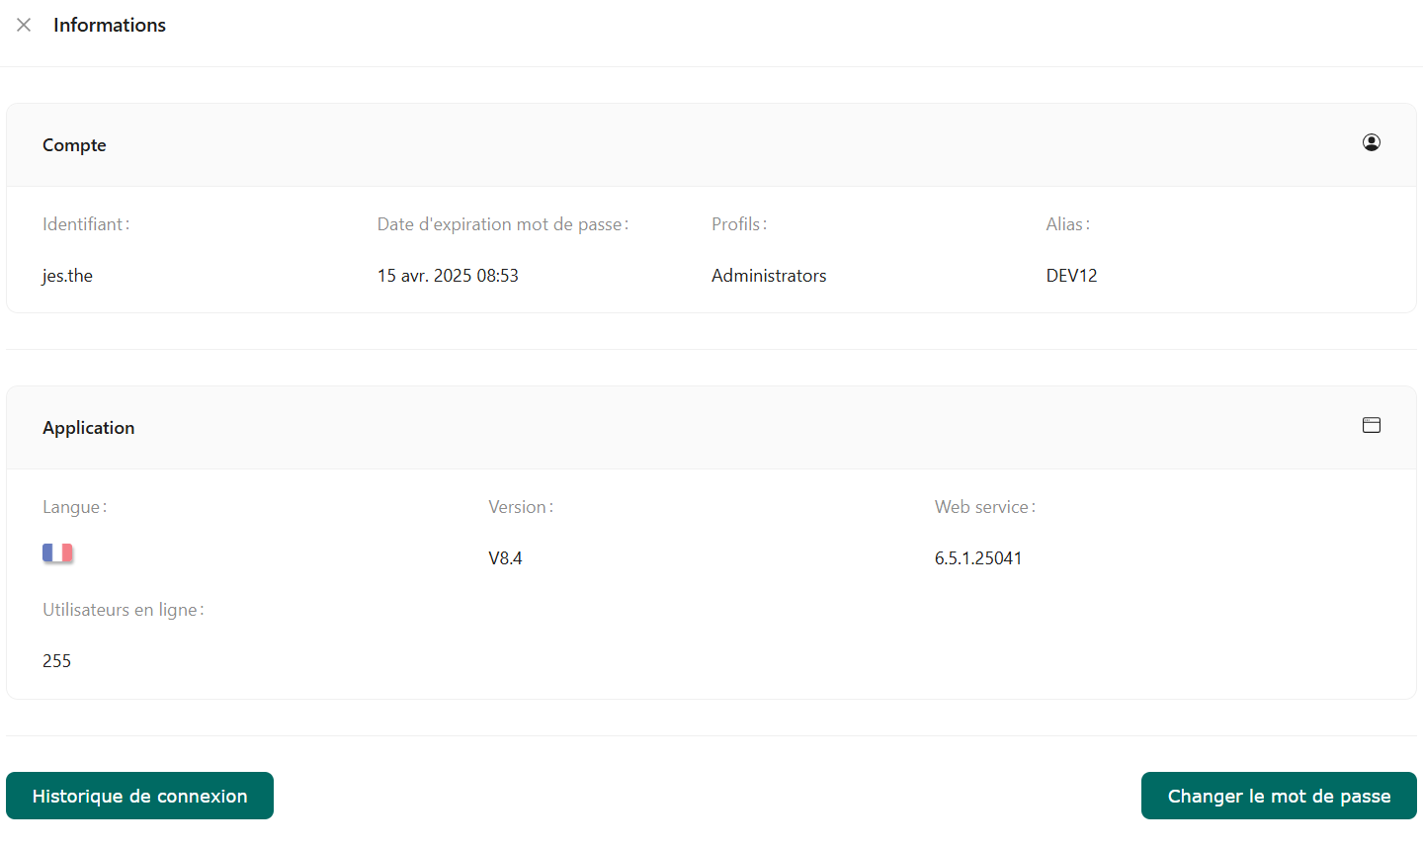This screenshot has height=848, width=1423.
Task: Click the user account icon in Compte
Action: coord(1371,142)
